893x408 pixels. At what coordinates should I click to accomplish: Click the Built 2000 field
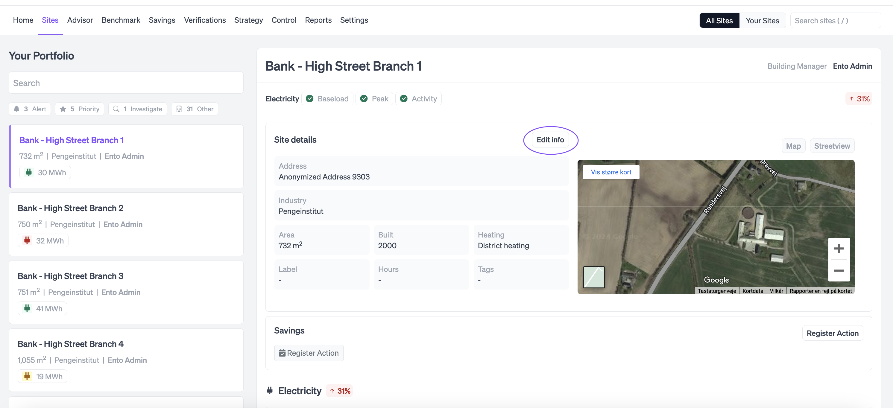click(x=421, y=240)
